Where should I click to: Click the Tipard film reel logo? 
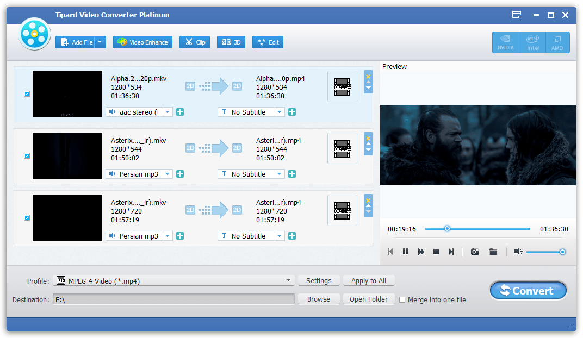click(34, 34)
